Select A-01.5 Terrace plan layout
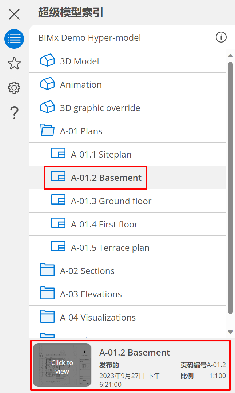Viewport: 235px width, 393px height. (x=110, y=247)
